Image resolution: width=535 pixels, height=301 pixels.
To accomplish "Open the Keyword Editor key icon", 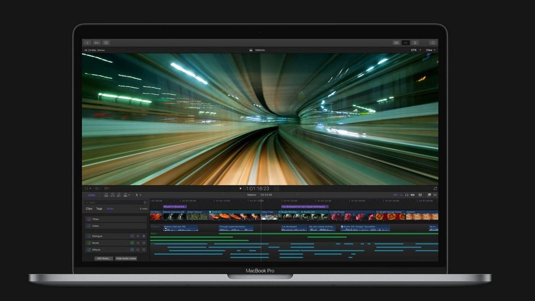I will point(97,43).
